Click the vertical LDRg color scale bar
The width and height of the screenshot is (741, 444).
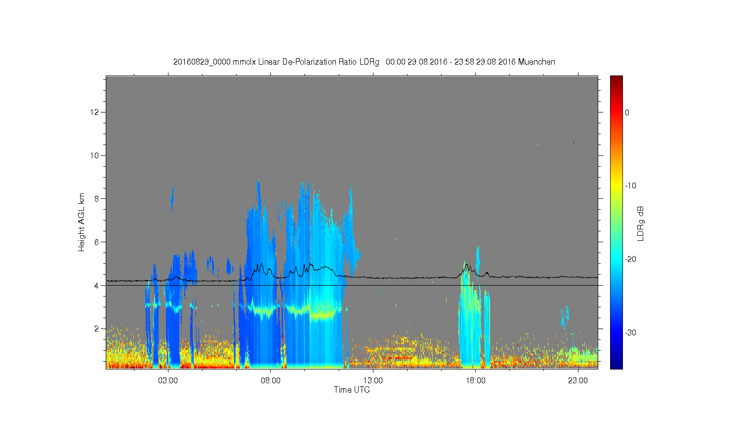(617, 222)
